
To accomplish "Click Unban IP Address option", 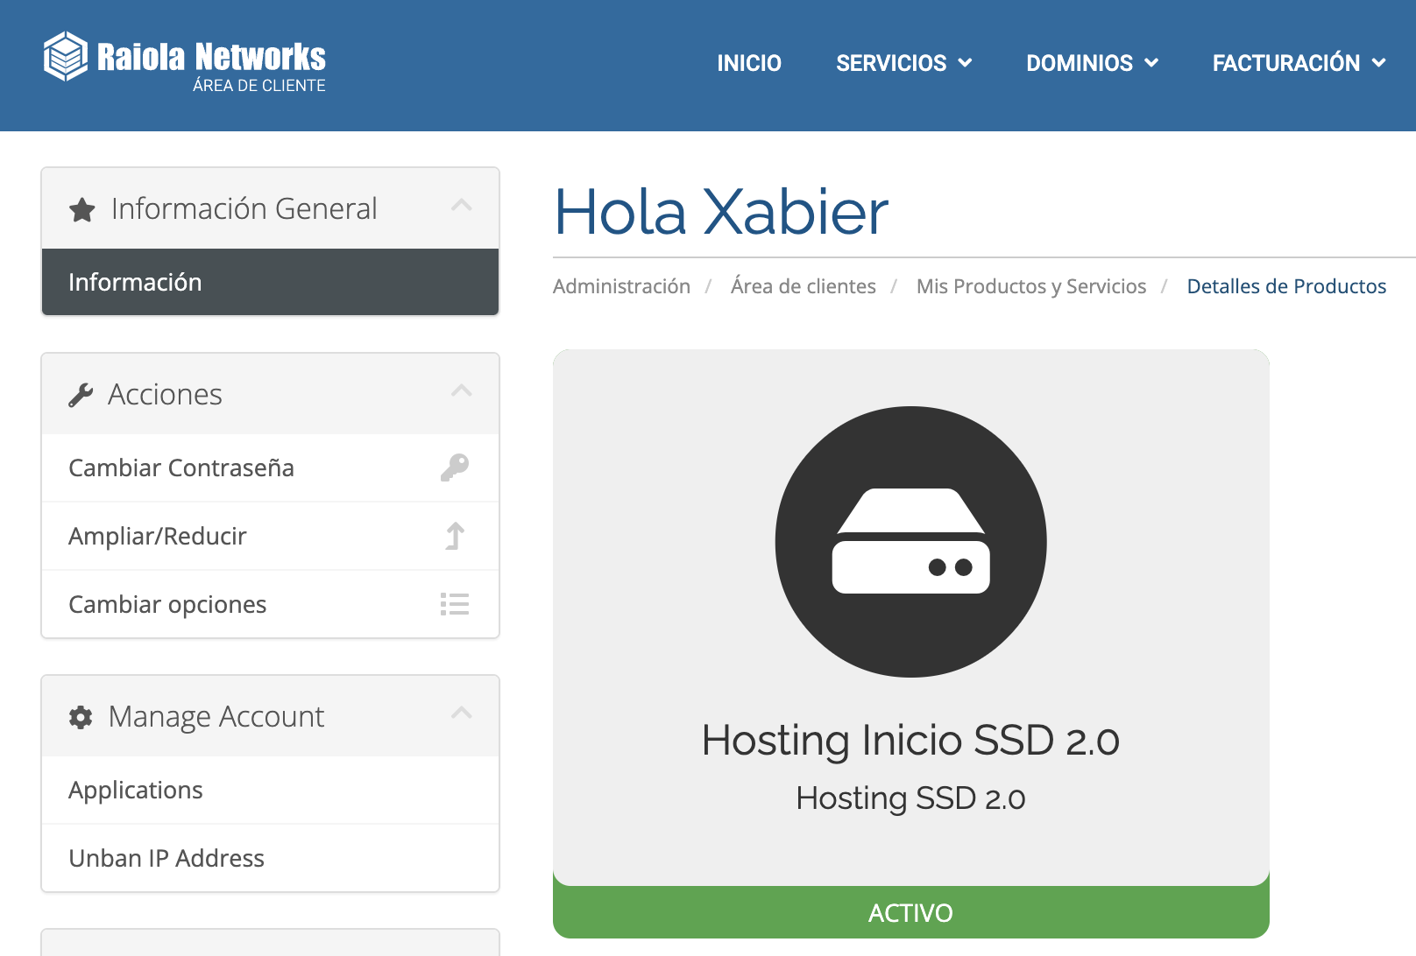I will point(166,858).
